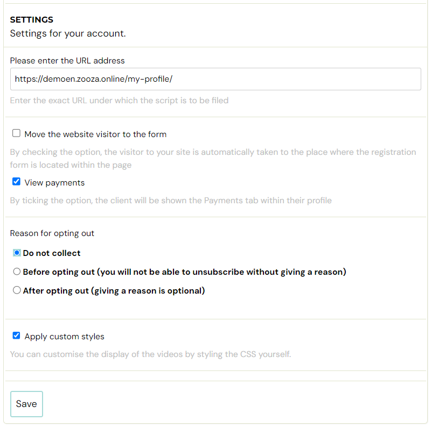
Task: Click the 'Apply custom styles' label text
Action: point(65,337)
